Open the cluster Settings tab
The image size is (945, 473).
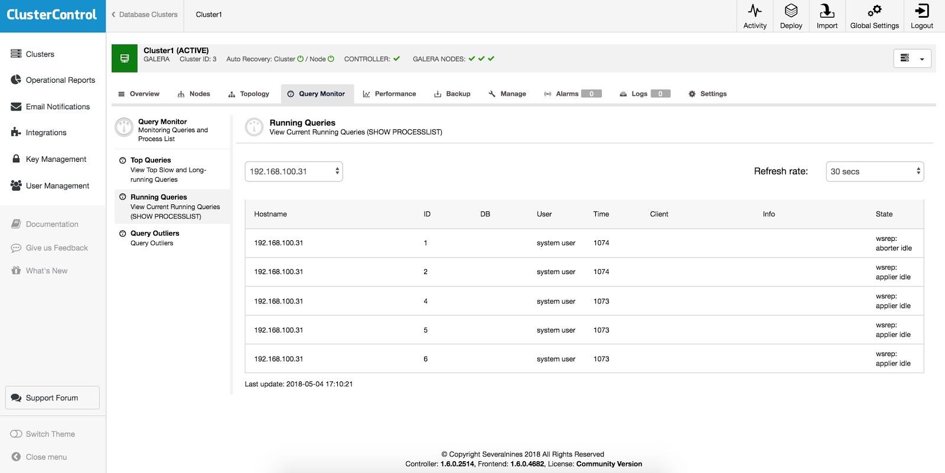point(708,94)
